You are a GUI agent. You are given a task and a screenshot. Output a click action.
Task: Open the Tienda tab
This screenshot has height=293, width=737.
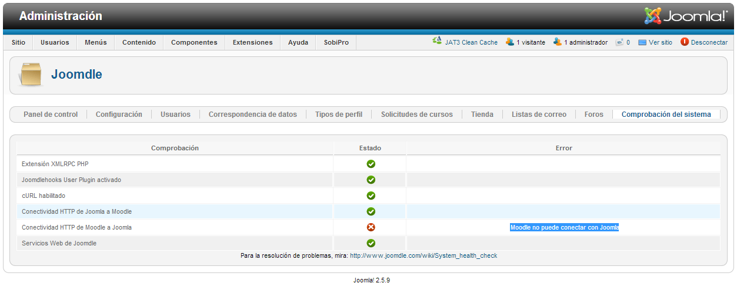coord(482,114)
